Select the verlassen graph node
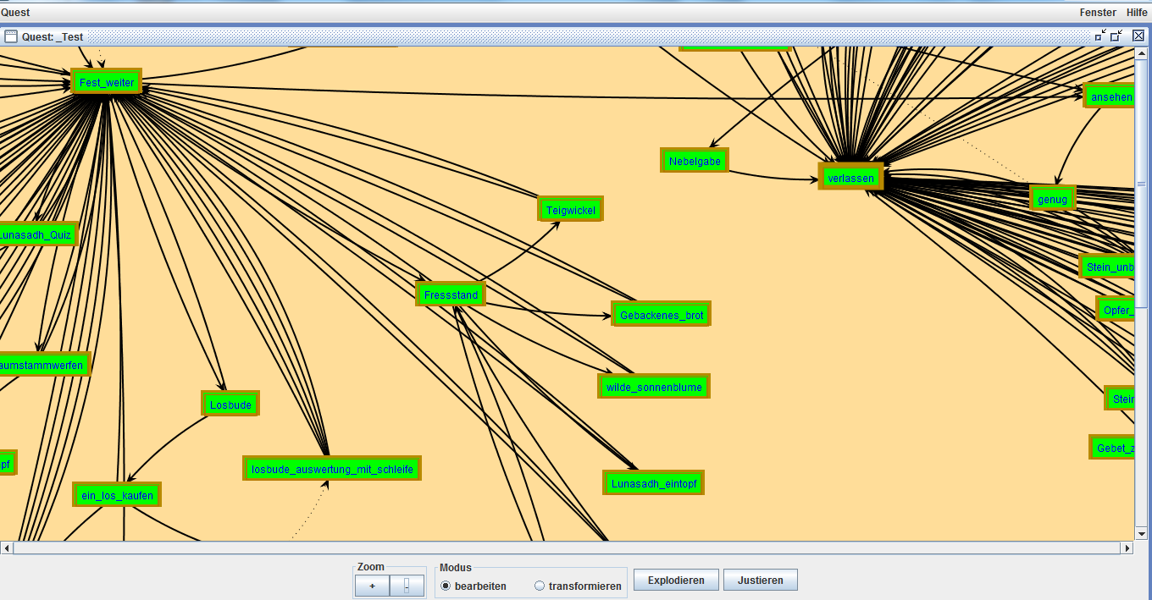Image resolution: width=1152 pixels, height=600 pixels. [x=850, y=178]
